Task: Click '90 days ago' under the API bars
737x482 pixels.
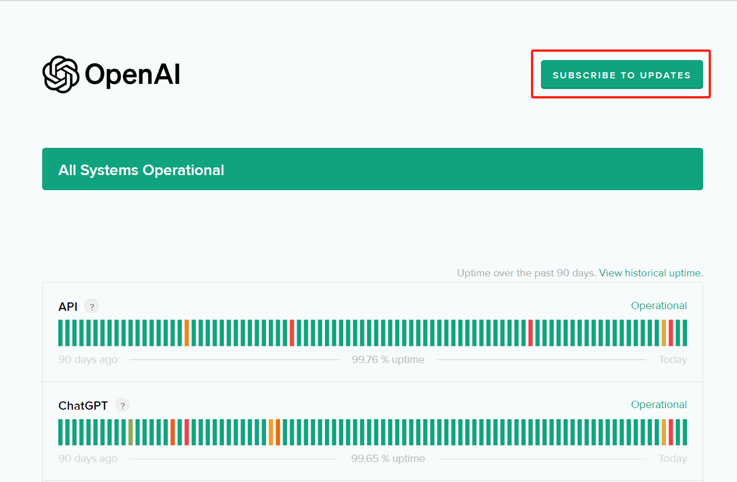Action: click(88, 360)
